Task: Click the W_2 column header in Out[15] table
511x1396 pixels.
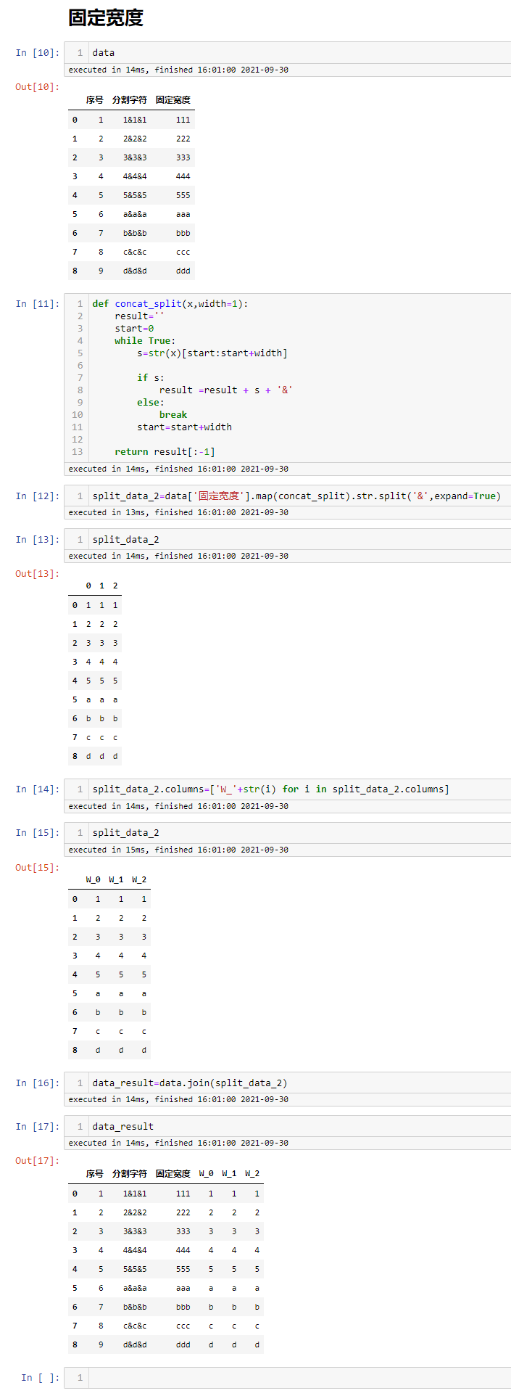Action: pos(139,879)
